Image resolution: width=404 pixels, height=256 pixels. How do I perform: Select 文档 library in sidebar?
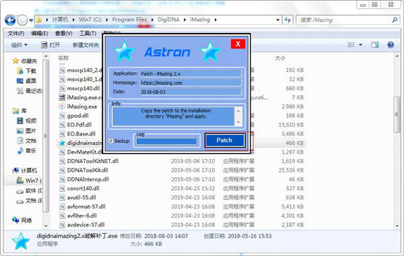(26, 141)
